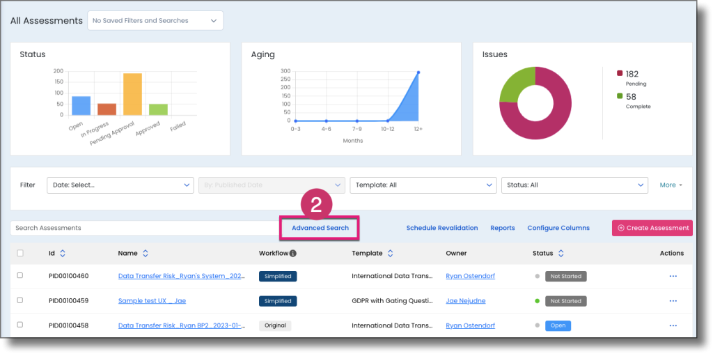Screen dimensions: 713x354
Task: Click the green Complete segment of donut
Action: 515,84
